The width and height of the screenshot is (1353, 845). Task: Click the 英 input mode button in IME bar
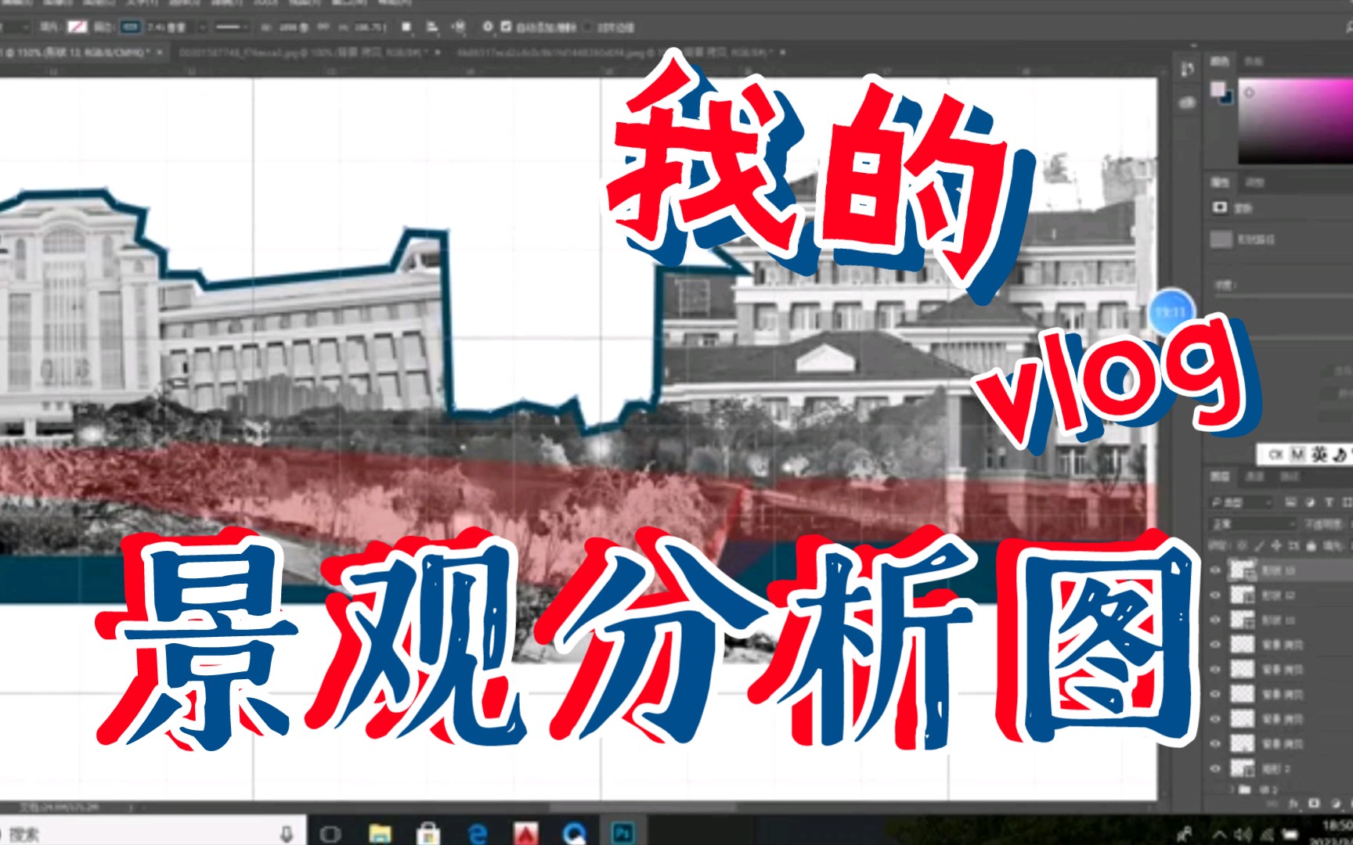tap(1319, 455)
